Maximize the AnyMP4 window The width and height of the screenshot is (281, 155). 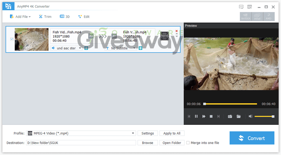click(x=266, y=7)
